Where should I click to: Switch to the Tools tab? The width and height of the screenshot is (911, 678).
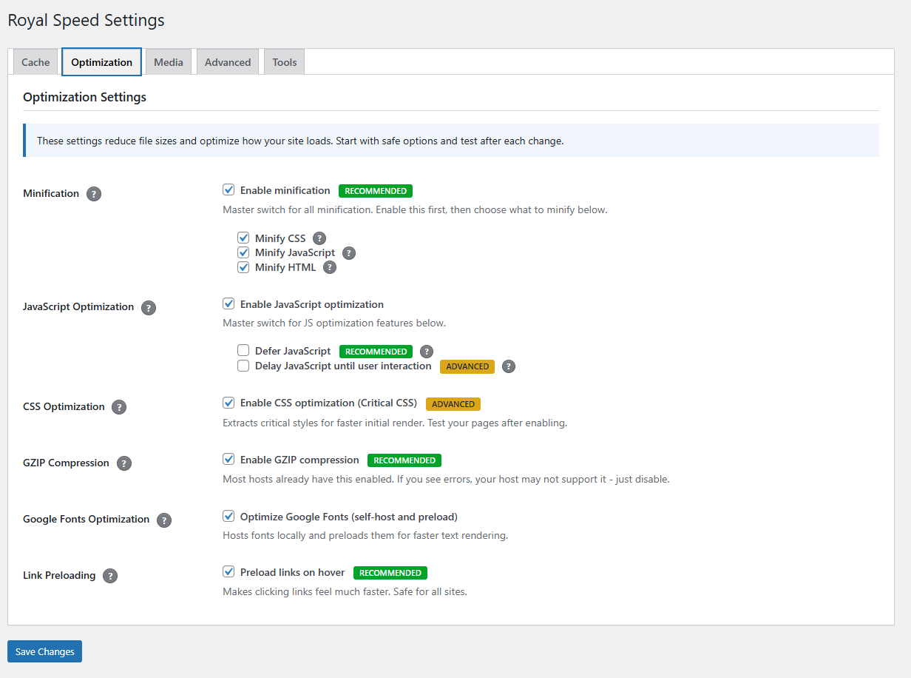point(284,61)
